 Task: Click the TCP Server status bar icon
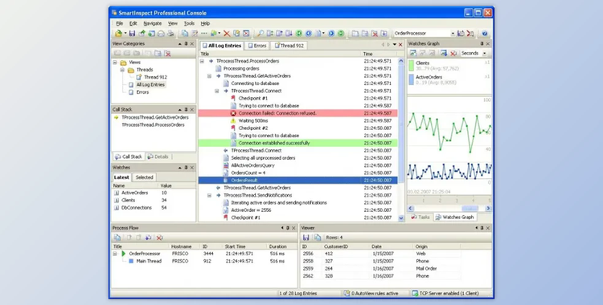(415, 293)
